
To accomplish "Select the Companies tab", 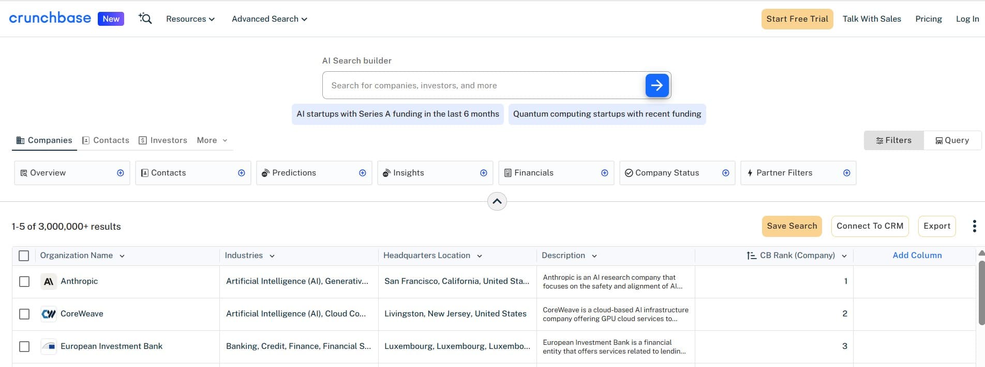I will [44, 140].
